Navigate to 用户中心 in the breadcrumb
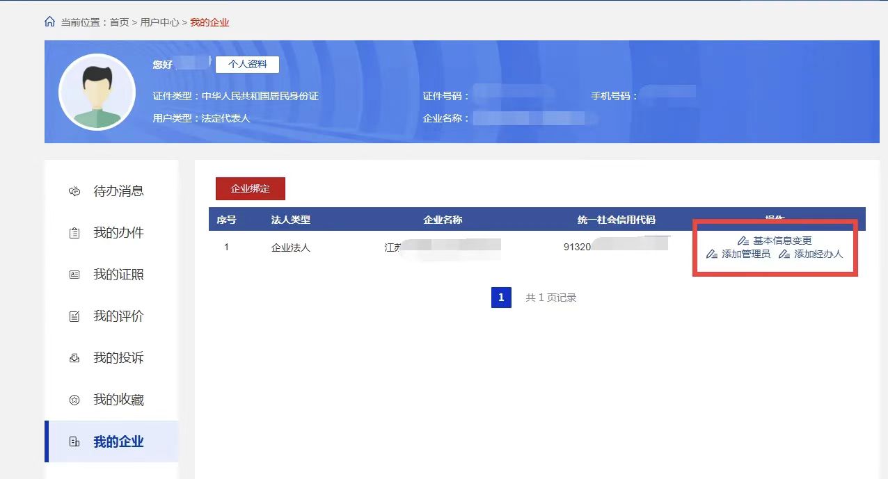The height and width of the screenshot is (479, 888). (159, 22)
